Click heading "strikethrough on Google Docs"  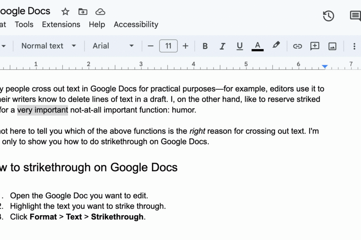[101, 168]
